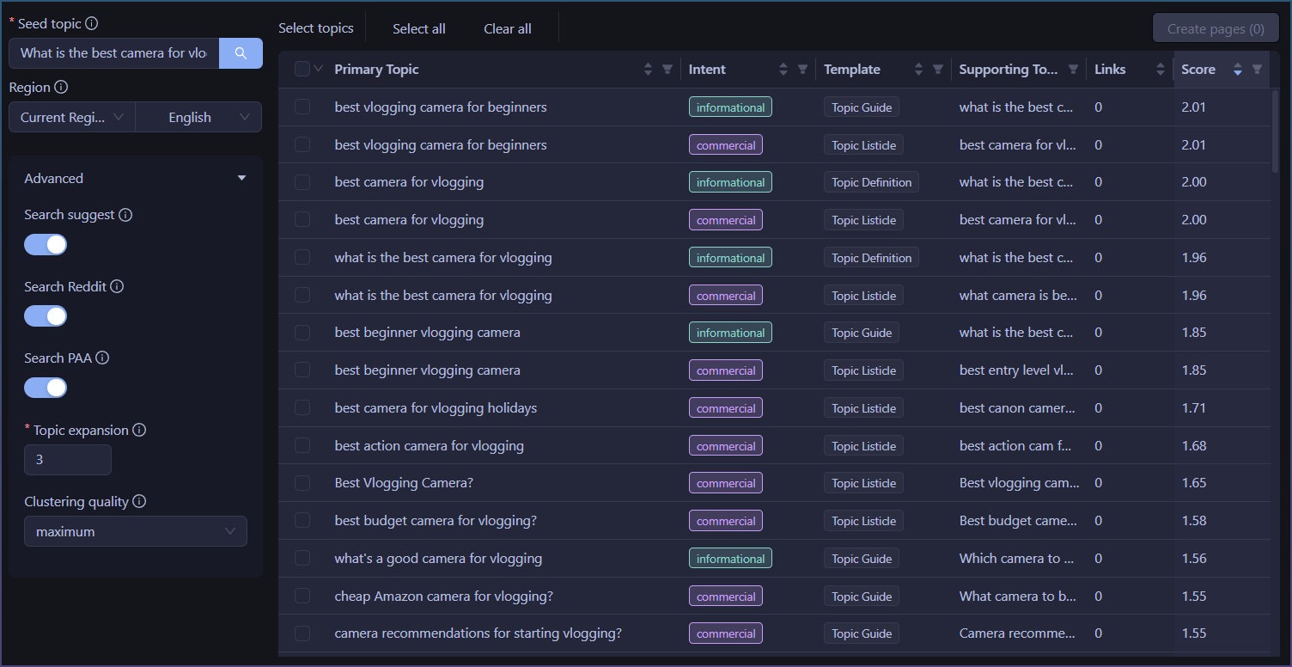
Task: Click the sort arrows in Template column
Action: 918,70
